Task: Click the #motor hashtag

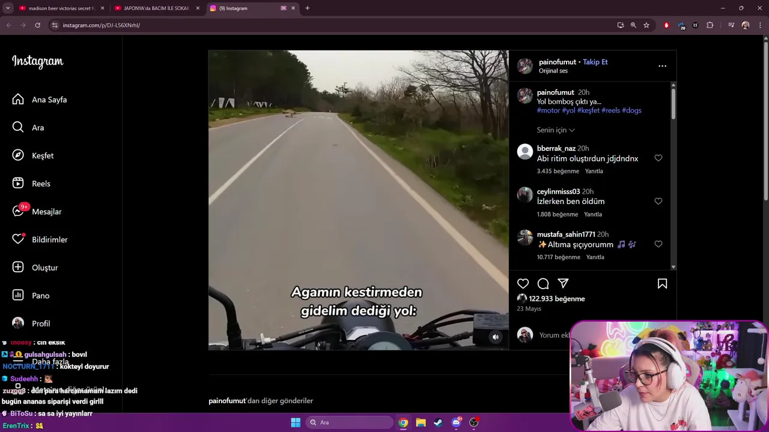Action: 549,110
